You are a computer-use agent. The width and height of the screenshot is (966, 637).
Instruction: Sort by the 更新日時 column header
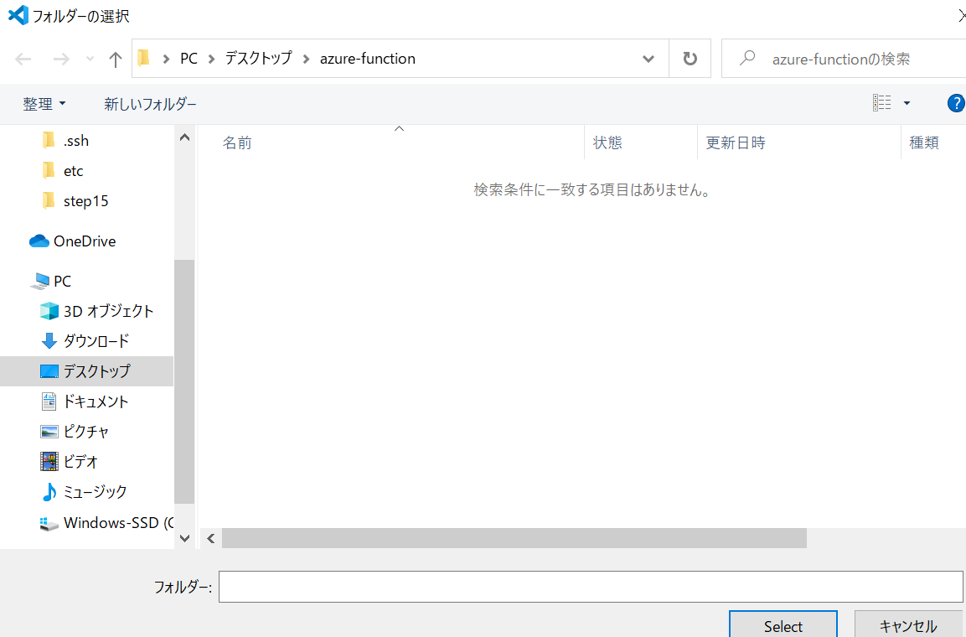click(x=736, y=143)
